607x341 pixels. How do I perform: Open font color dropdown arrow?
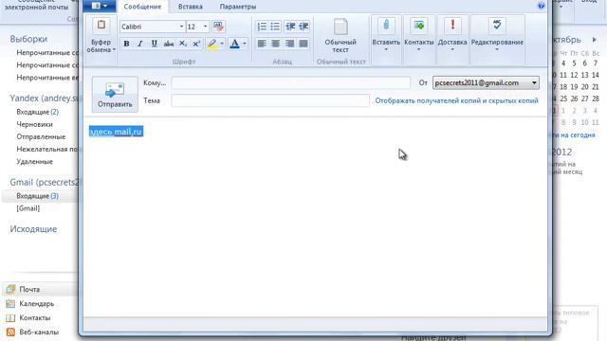(x=245, y=44)
